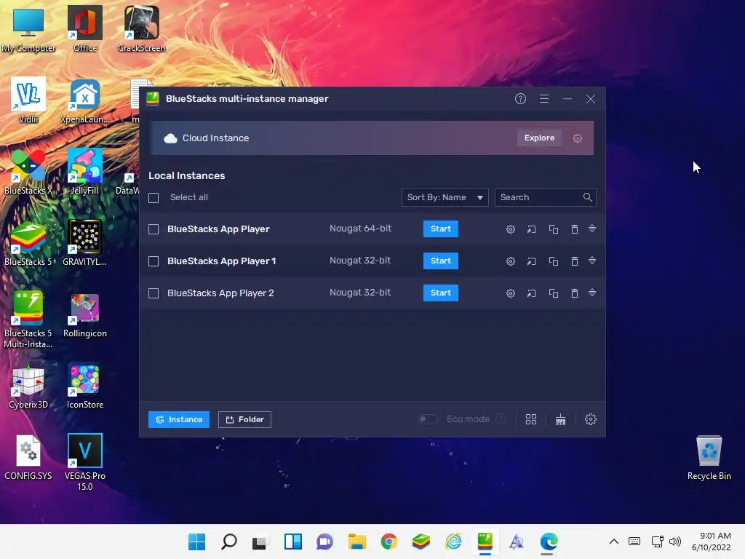Screen dimensions: 745x559
Task: Select the Vidlii desktop icon
Action: pos(28,100)
